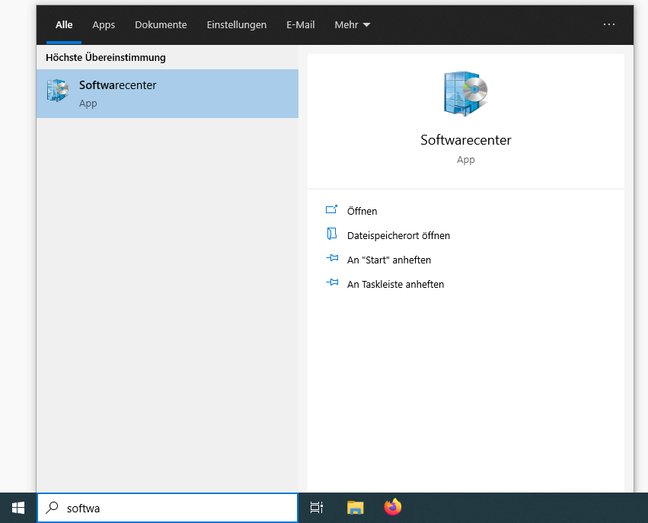
Task: Open Windows Start menu button
Action: (x=18, y=508)
